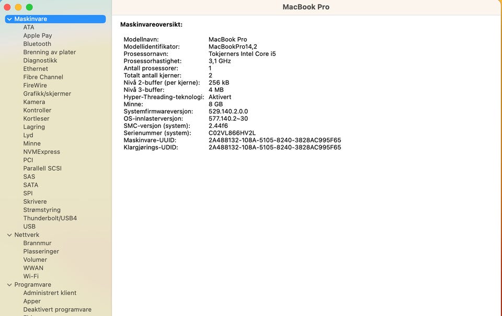Screen dimensions: 502x316
Task: Click Tokjerners Intel Core i5 value
Action: pos(242,54)
